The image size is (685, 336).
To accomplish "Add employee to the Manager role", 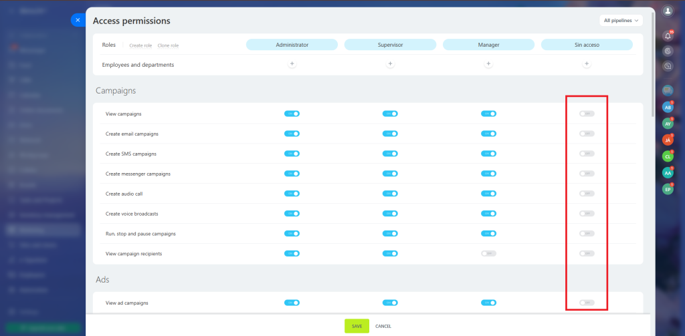I will [x=488, y=64].
